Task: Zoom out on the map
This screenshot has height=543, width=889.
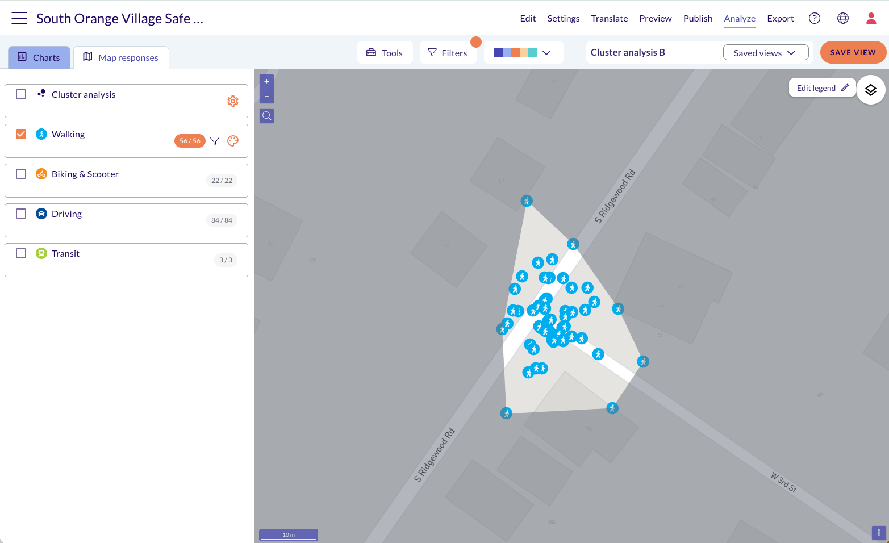Action: point(266,96)
